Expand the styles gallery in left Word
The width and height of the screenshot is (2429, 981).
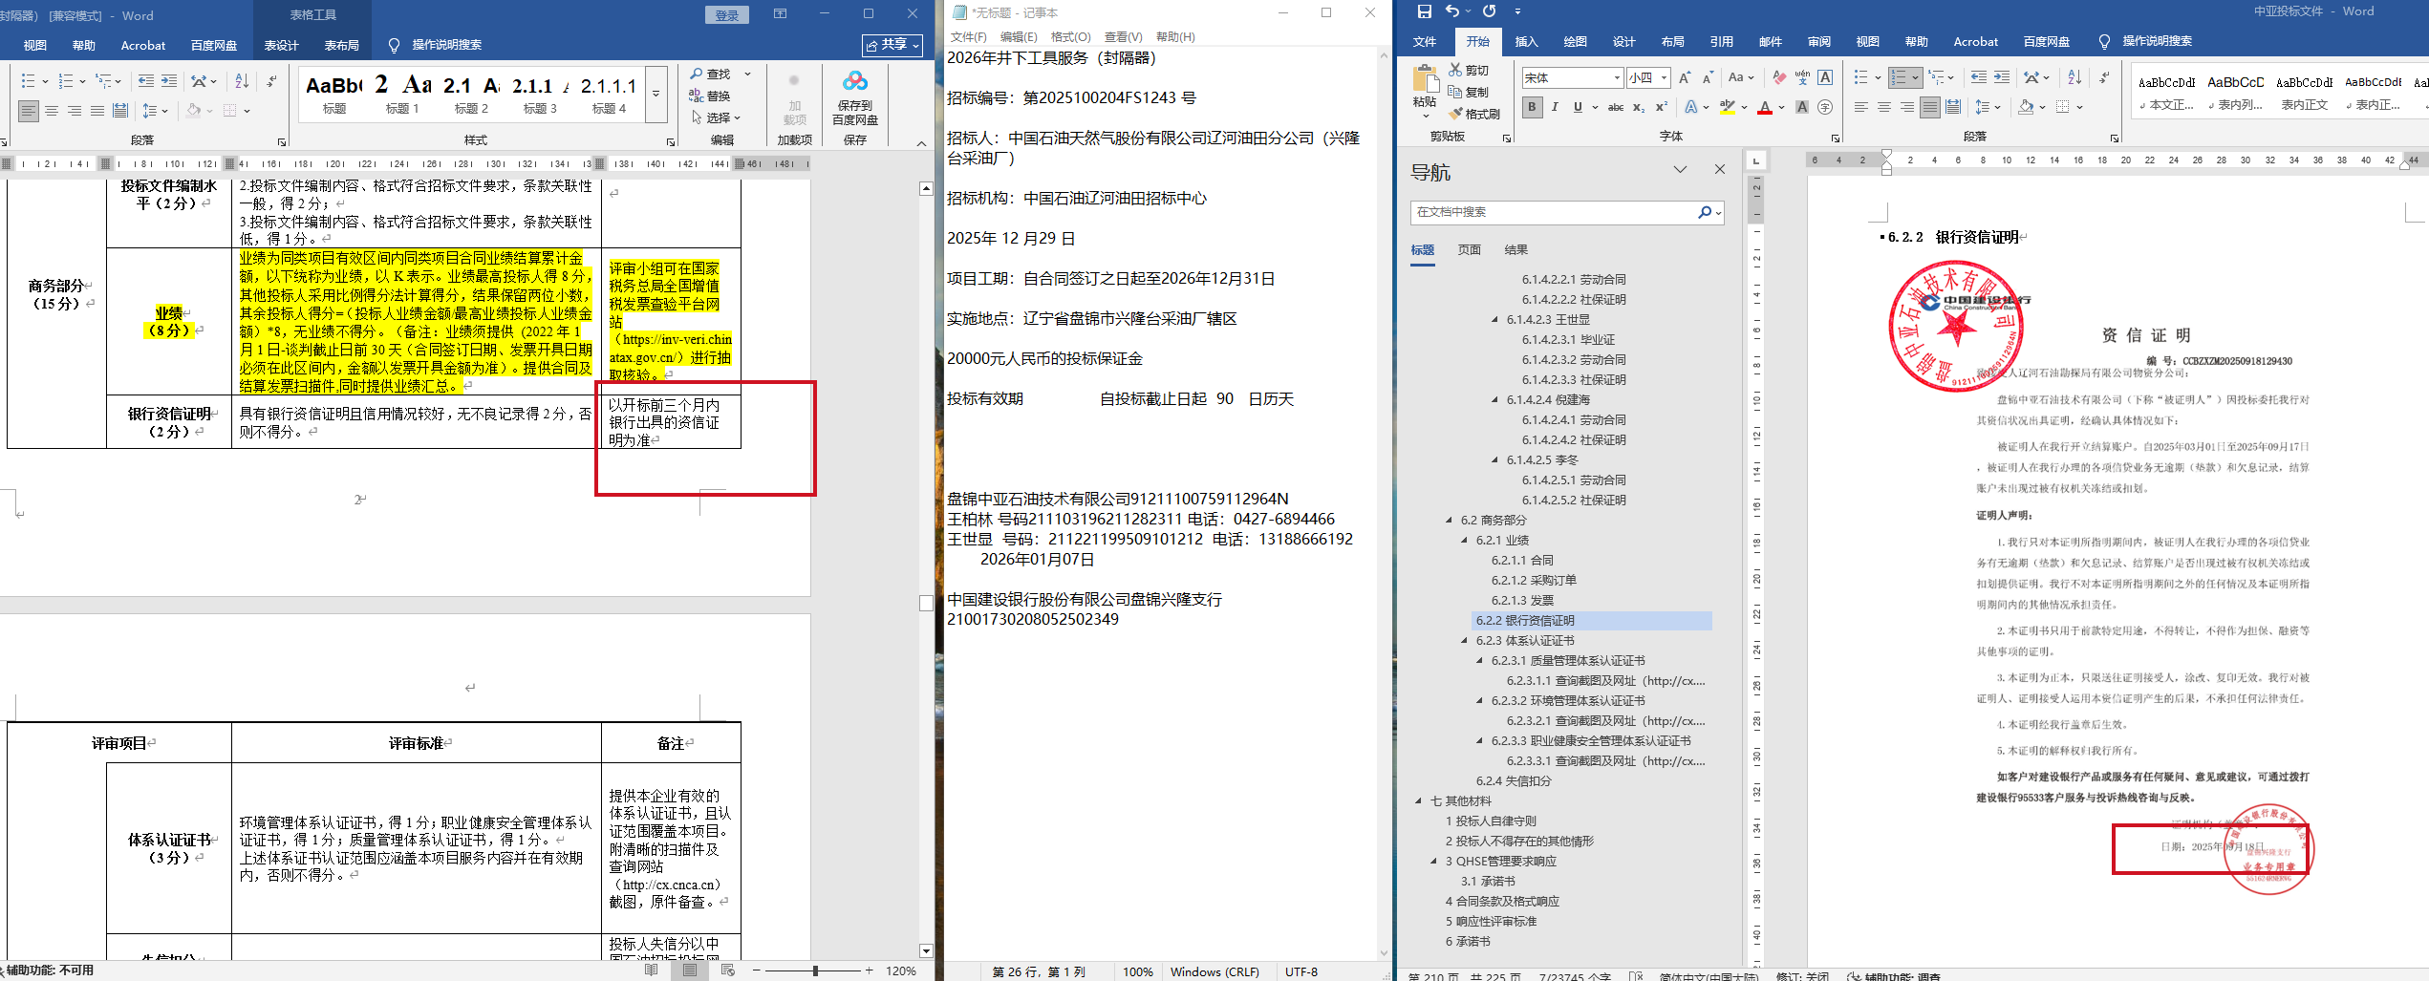tap(656, 94)
